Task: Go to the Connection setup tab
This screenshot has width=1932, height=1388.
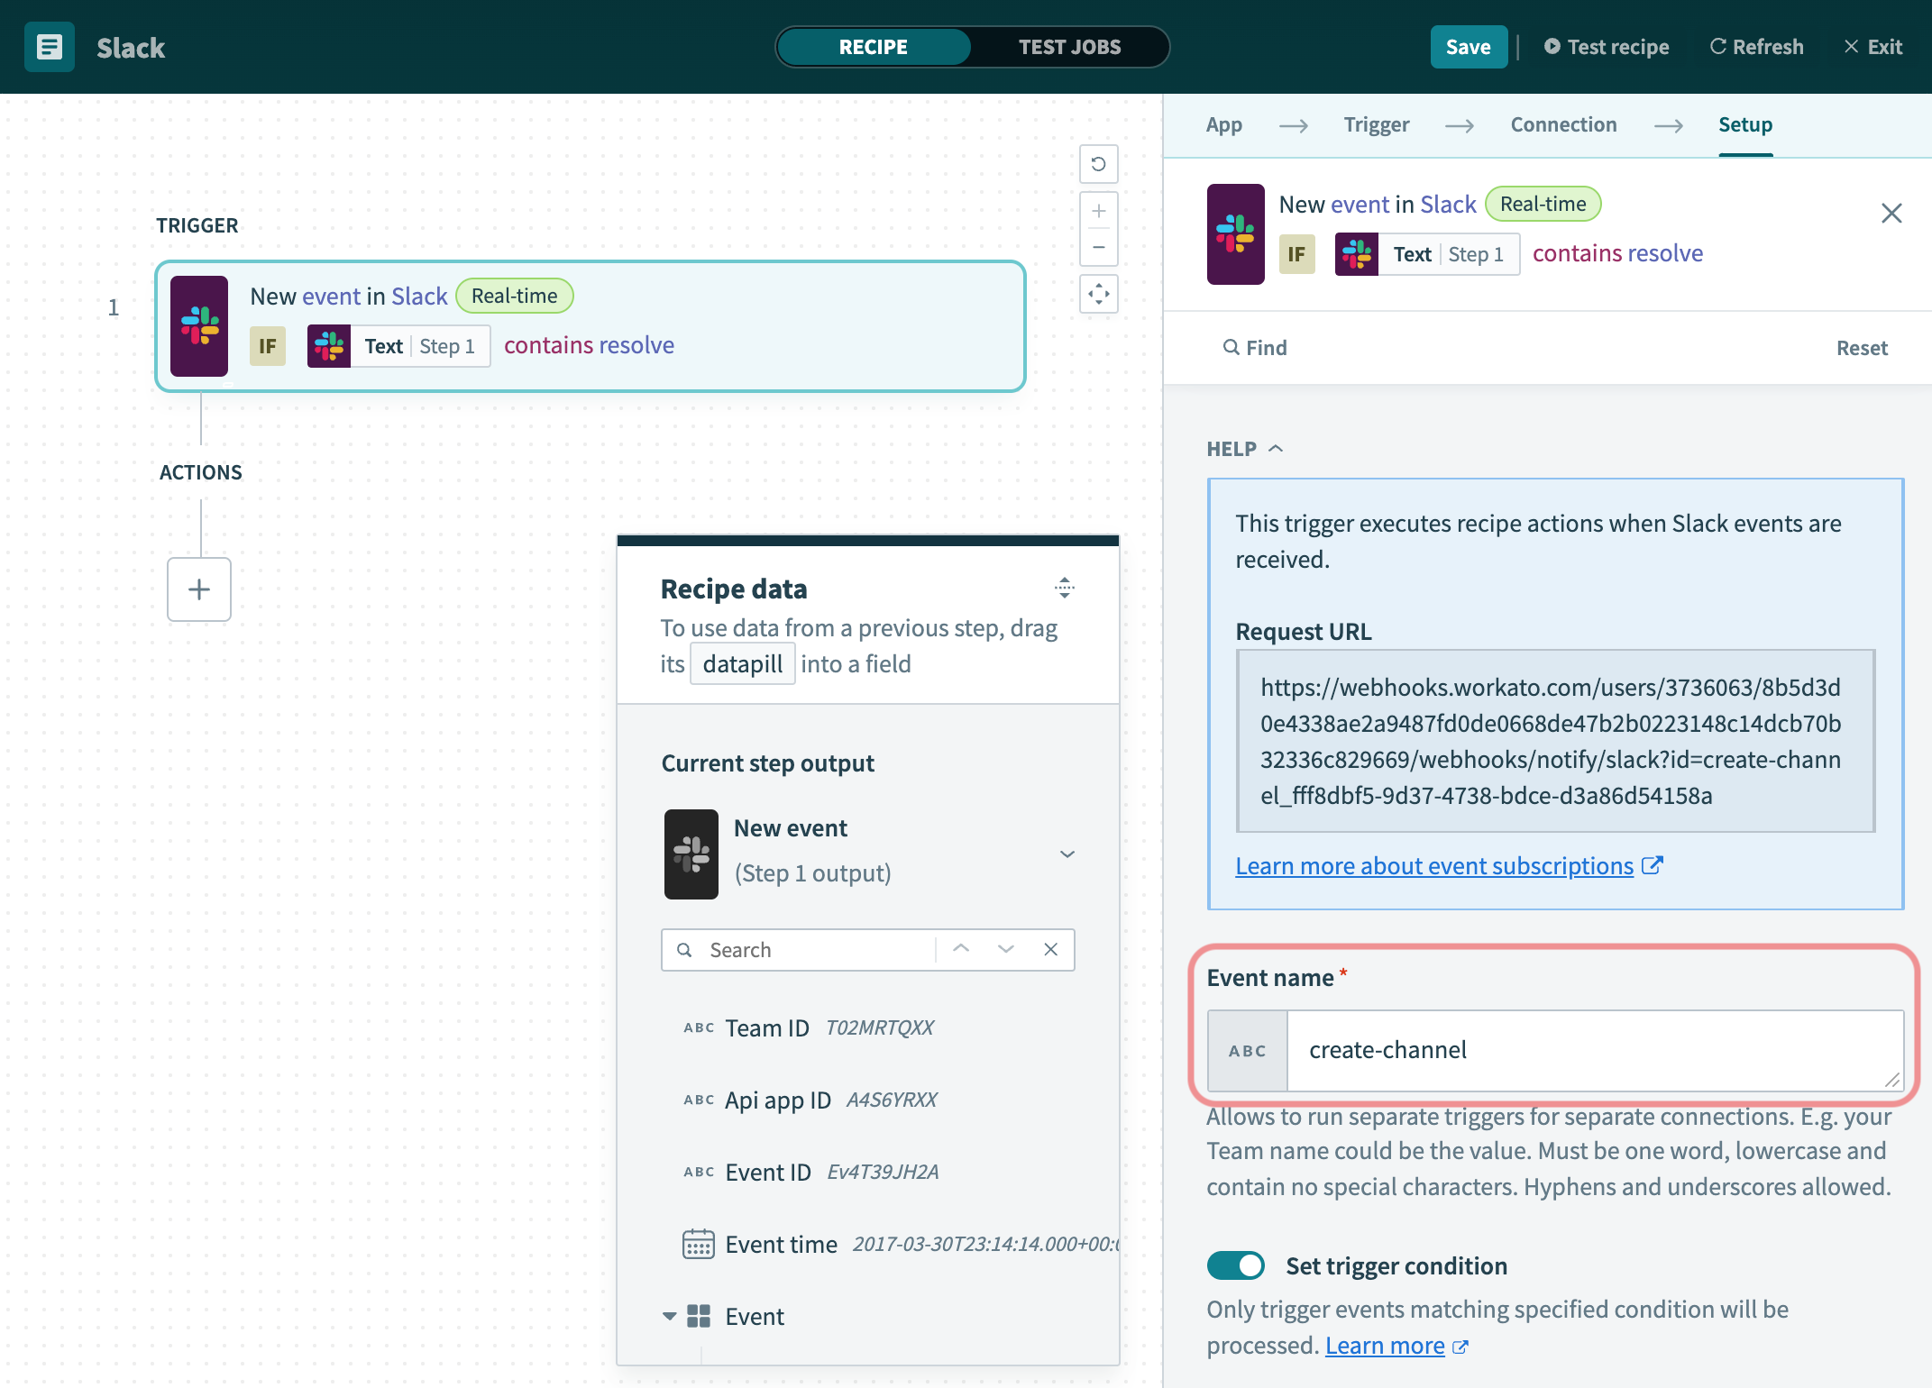Action: (1563, 124)
